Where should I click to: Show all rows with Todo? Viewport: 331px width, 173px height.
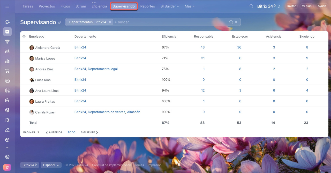(x=72, y=132)
